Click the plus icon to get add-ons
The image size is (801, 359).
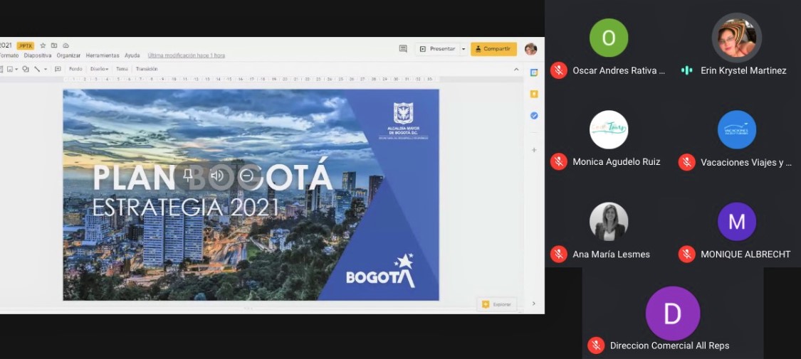coord(534,150)
